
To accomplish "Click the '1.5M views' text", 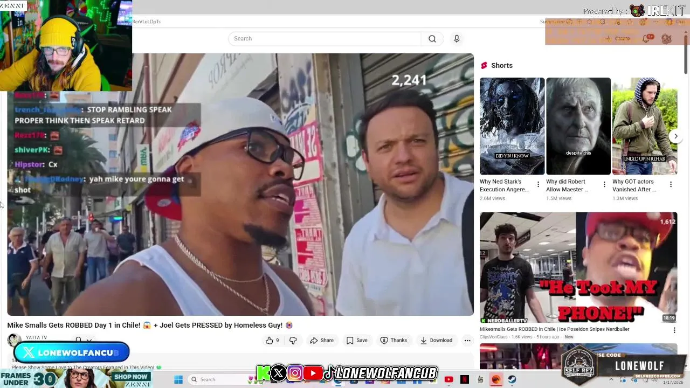I will 558,198.
